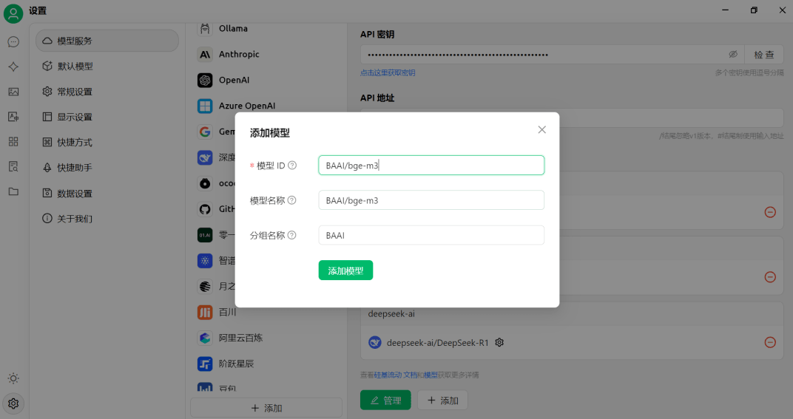This screenshot has height=419, width=793.
Task: Click the 点击这里获取密钥 link
Action: [388, 72]
